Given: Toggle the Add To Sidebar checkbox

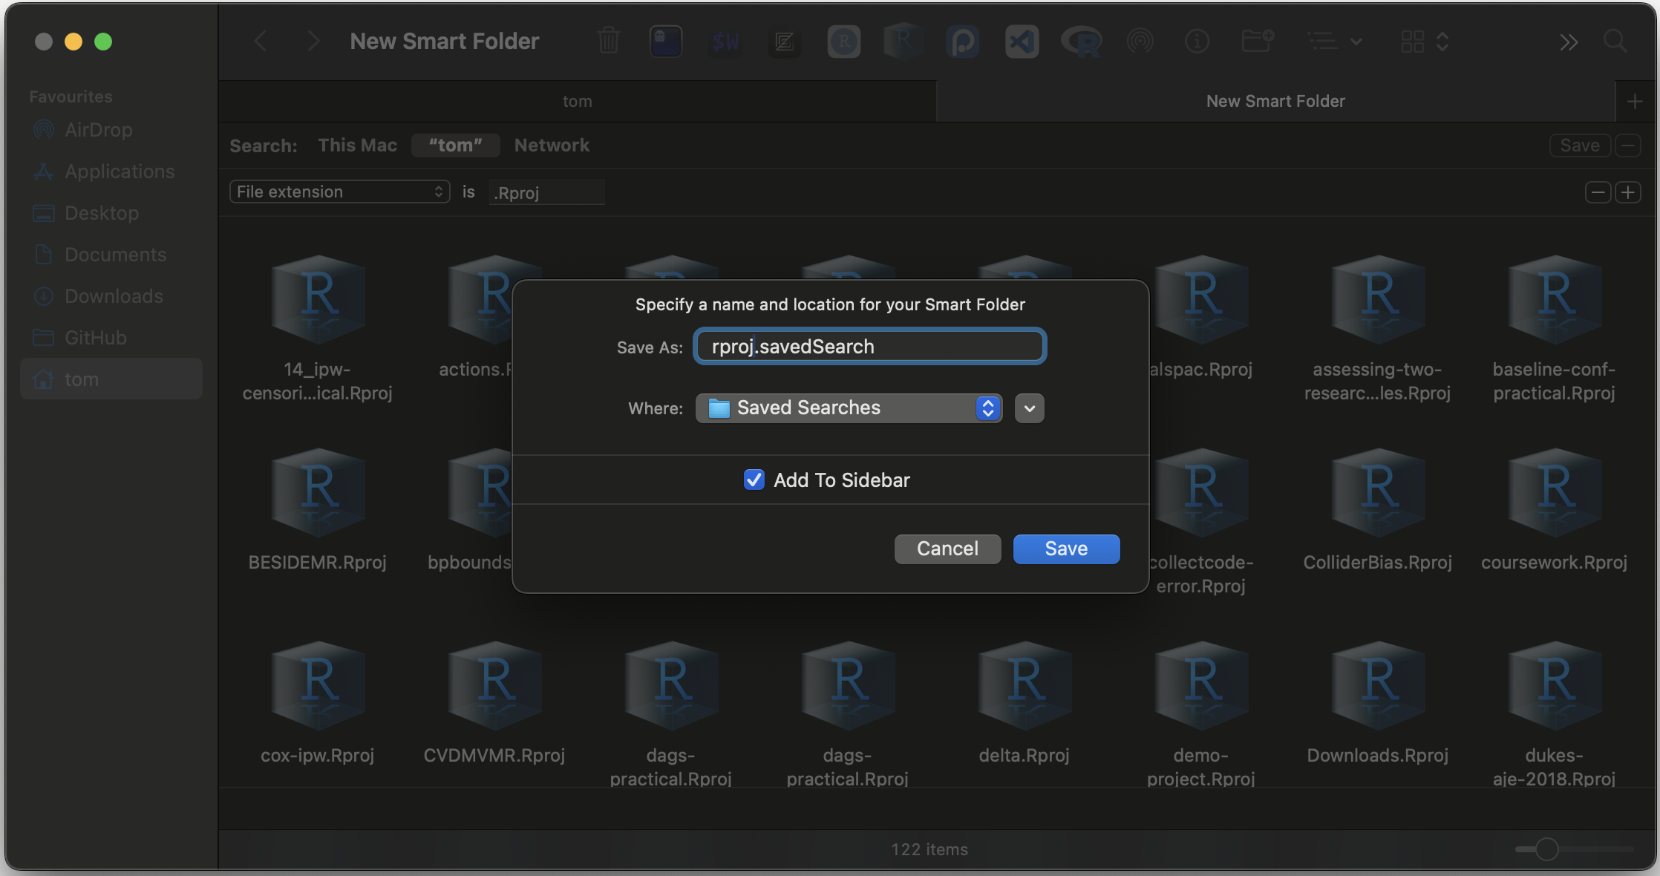Looking at the screenshot, I should tap(754, 480).
